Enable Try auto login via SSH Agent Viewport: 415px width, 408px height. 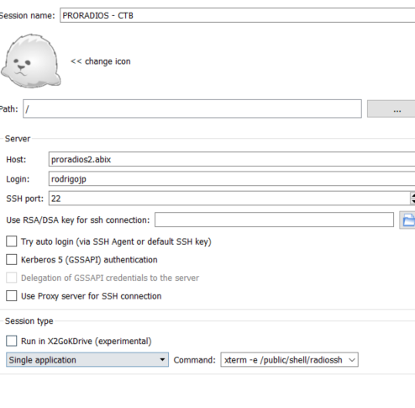click(12, 241)
